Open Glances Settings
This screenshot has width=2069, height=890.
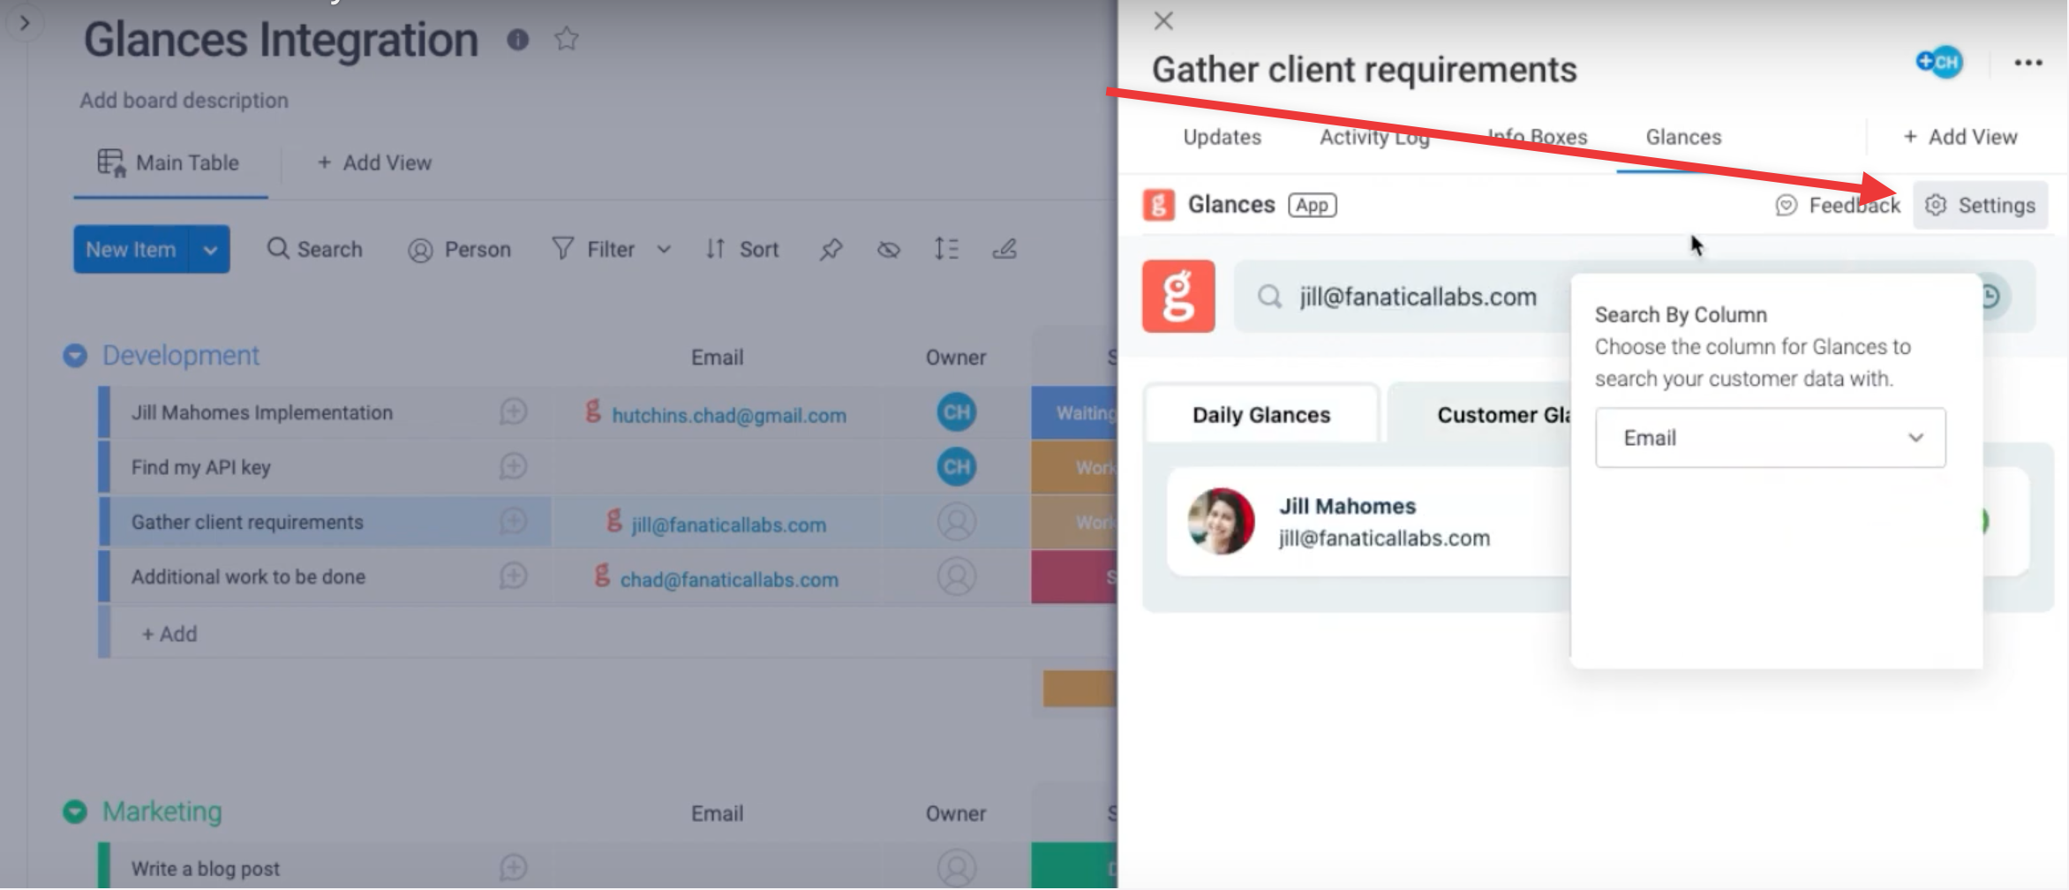click(1980, 206)
